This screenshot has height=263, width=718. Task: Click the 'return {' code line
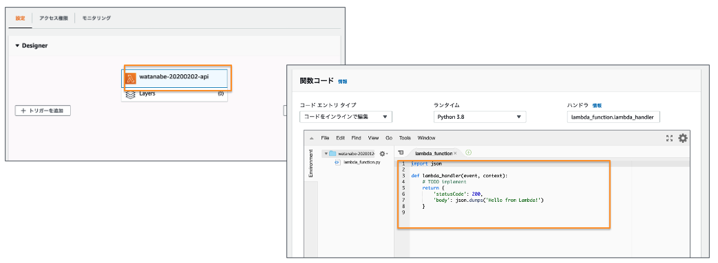433,187
